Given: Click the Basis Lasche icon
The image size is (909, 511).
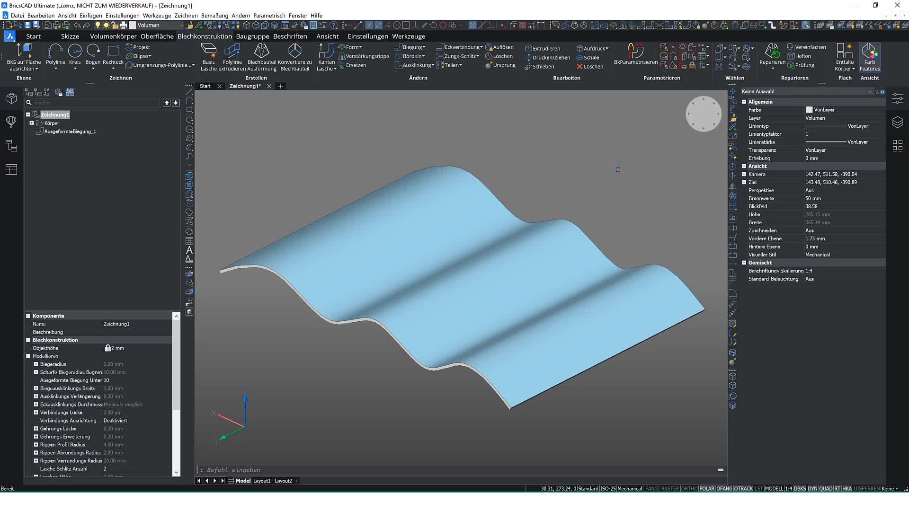Looking at the screenshot, I should coord(208,57).
